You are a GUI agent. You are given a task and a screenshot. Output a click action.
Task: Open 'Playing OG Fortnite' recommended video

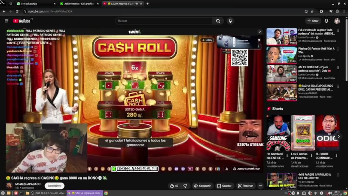click(x=282, y=55)
